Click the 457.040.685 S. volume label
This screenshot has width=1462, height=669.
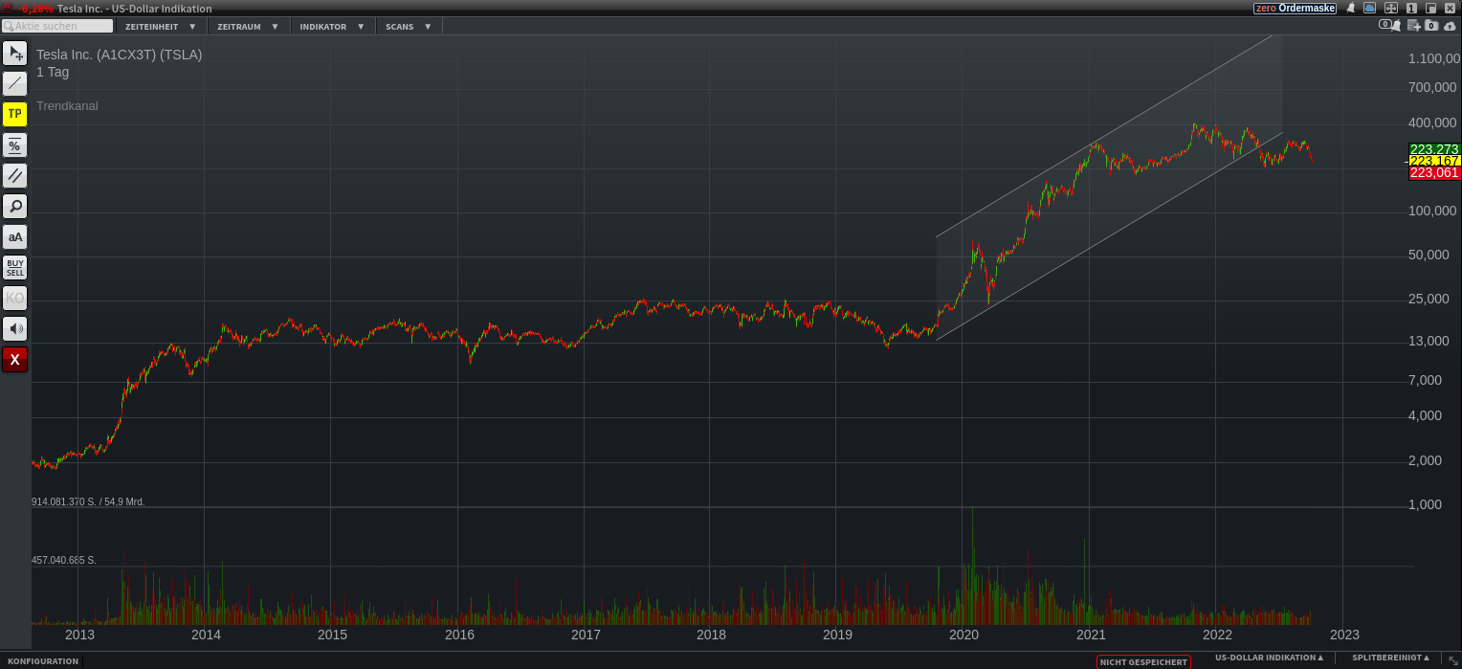[x=64, y=560]
